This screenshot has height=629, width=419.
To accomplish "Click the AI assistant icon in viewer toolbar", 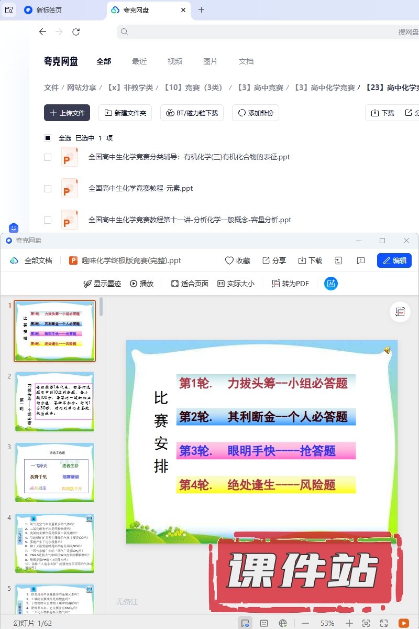I will point(331,284).
